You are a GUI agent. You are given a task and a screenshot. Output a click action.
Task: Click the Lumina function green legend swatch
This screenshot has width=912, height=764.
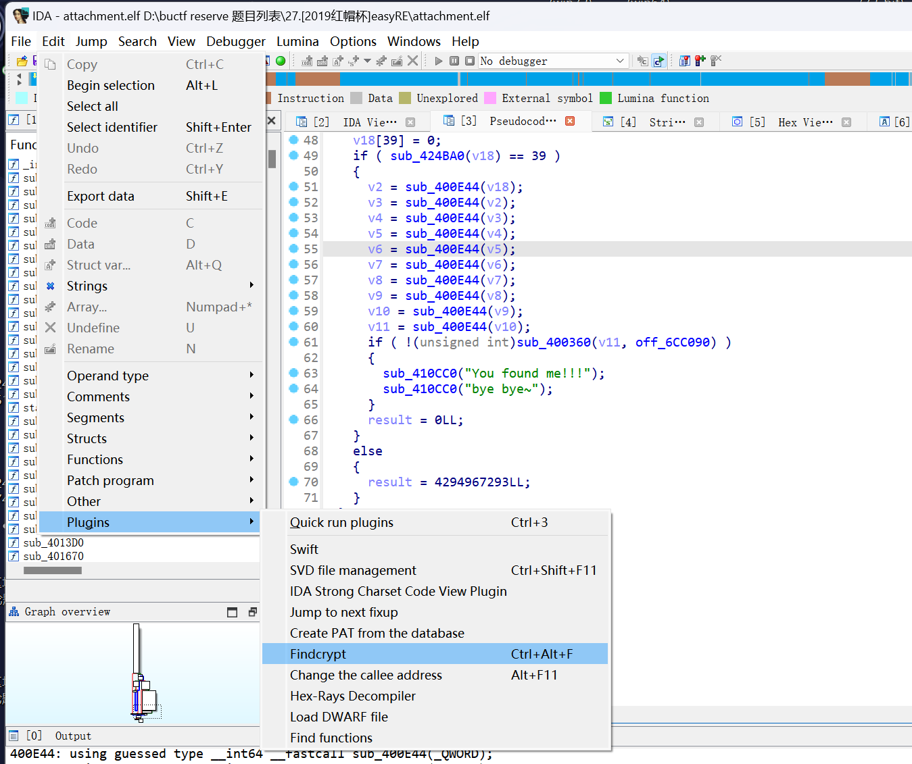click(606, 98)
